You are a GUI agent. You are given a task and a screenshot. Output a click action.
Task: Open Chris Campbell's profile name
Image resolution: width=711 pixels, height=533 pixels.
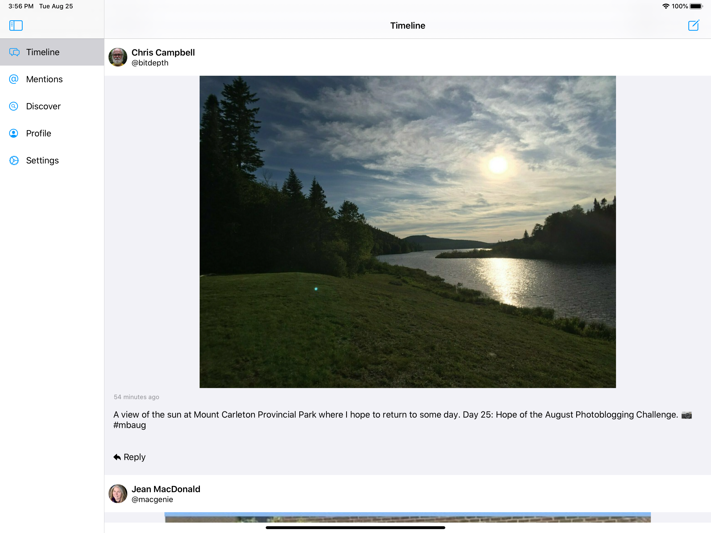coord(163,52)
